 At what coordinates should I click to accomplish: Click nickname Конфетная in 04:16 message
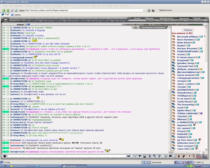pos(18,152)
